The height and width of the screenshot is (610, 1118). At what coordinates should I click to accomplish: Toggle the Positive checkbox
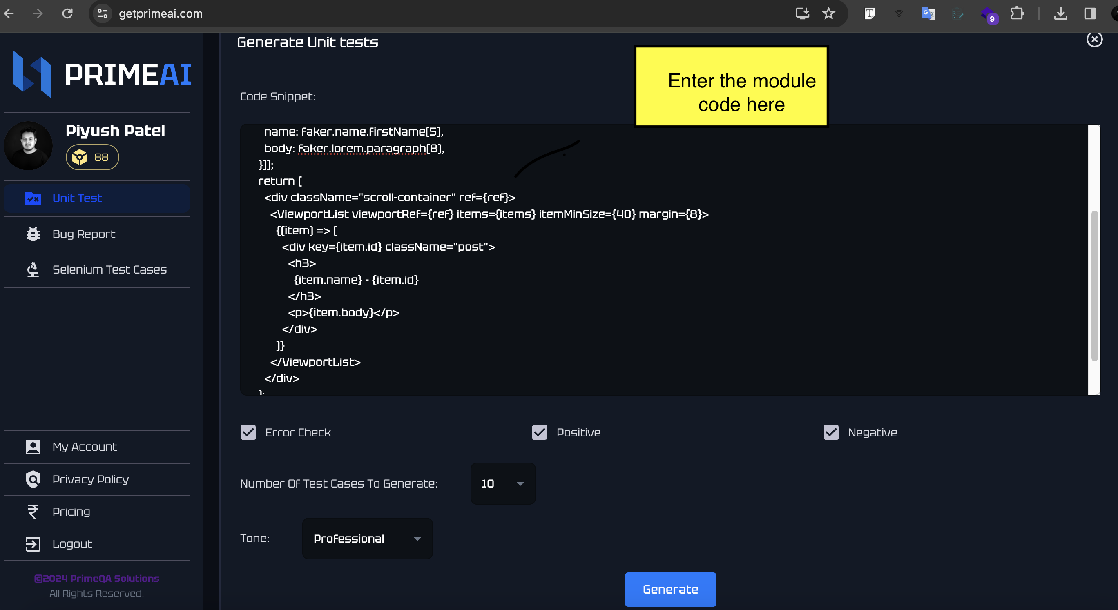coord(540,432)
